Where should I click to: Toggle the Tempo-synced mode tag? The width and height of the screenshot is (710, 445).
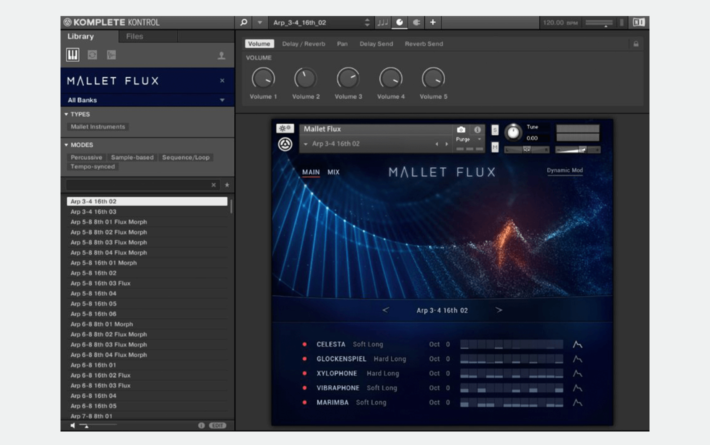pos(92,166)
